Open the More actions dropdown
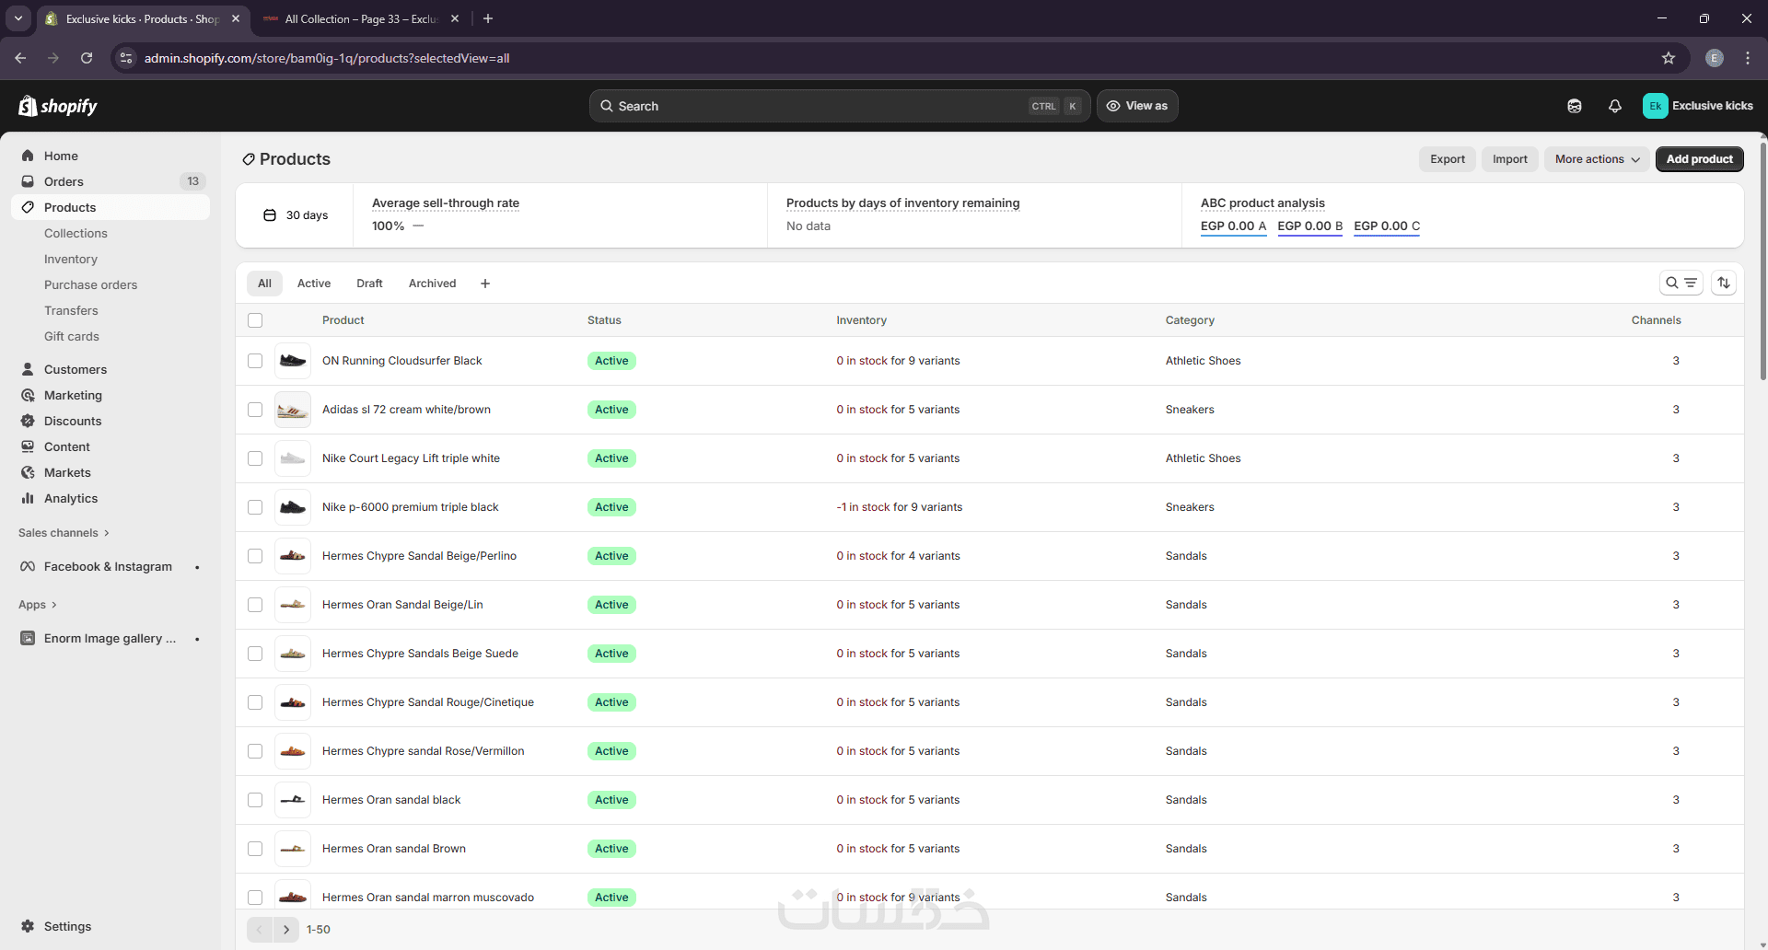This screenshot has height=950, width=1768. pos(1597,159)
